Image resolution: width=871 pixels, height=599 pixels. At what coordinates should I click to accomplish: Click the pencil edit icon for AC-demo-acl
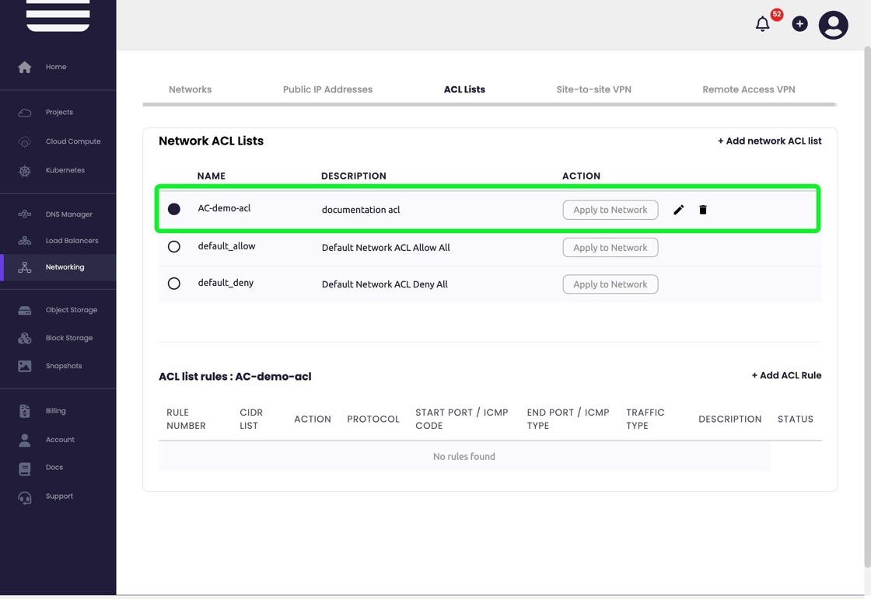(678, 210)
